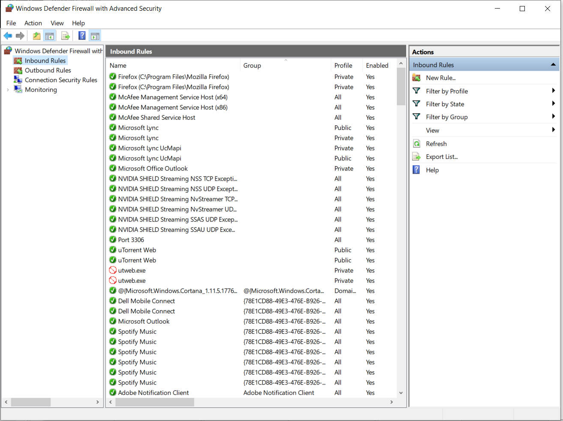
Task: Select the Adobe Notification Client rule
Action: pos(252,393)
